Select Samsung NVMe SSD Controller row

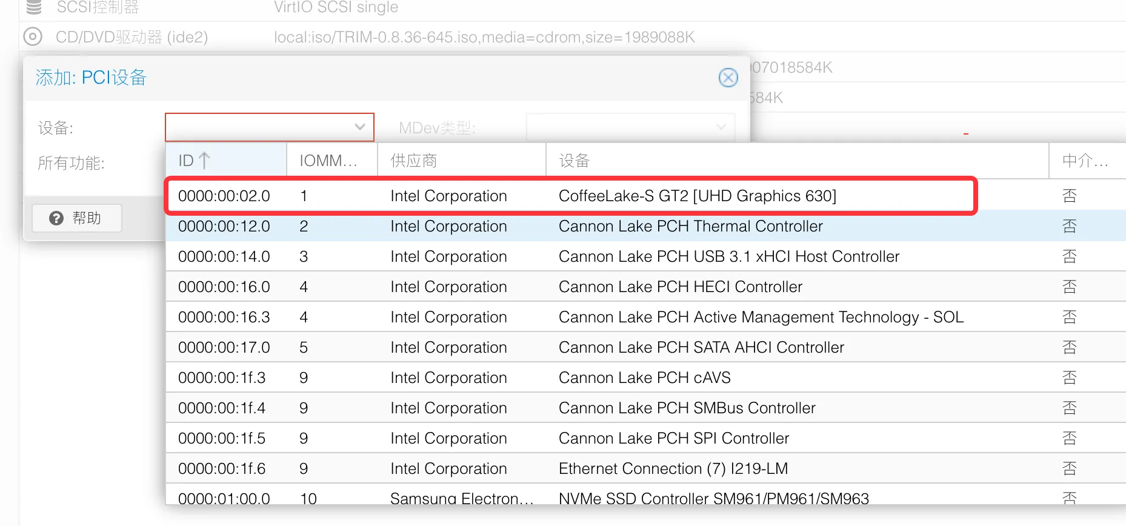[713, 497]
